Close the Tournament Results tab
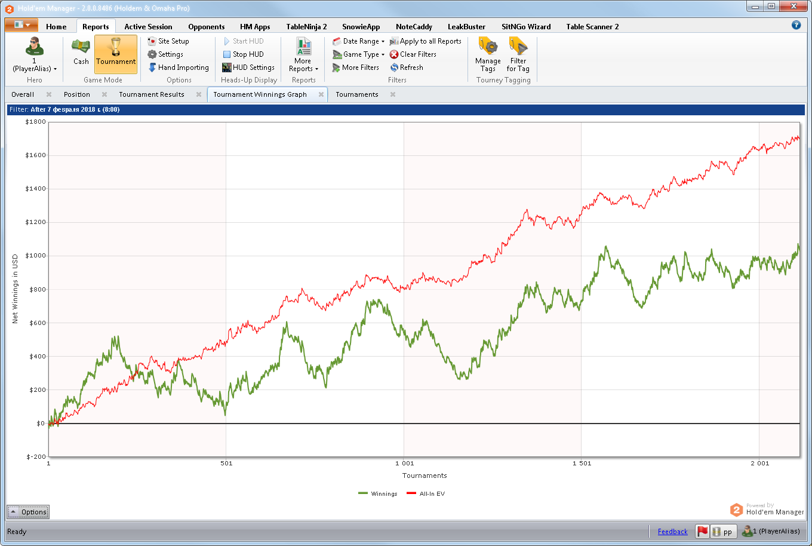Screen dimensions: 812x546 point(198,94)
